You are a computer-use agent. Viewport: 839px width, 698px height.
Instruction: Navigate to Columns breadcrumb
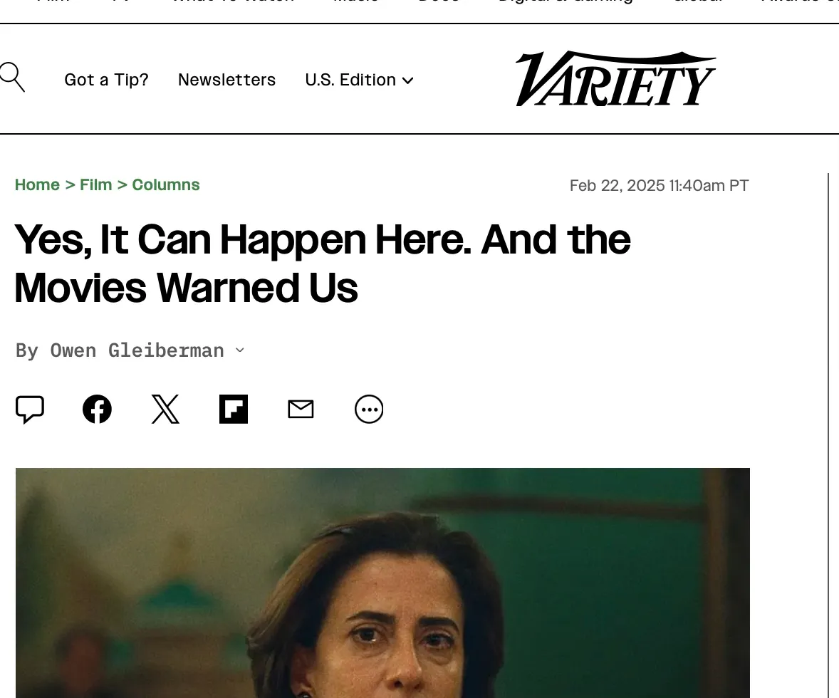point(166,184)
